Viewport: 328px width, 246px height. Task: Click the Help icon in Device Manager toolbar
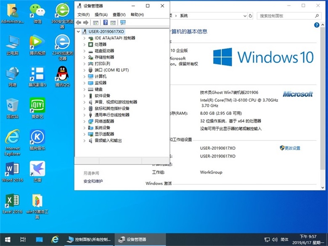click(x=105, y=23)
